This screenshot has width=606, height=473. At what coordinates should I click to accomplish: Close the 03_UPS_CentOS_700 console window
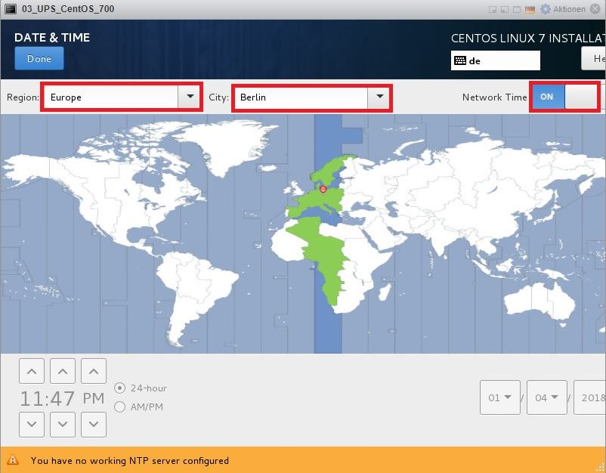[595, 9]
